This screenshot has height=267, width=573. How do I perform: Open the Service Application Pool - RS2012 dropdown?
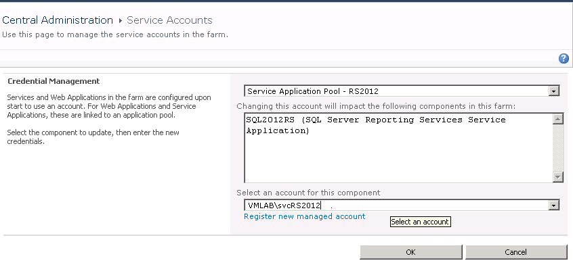click(x=402, y=91)
